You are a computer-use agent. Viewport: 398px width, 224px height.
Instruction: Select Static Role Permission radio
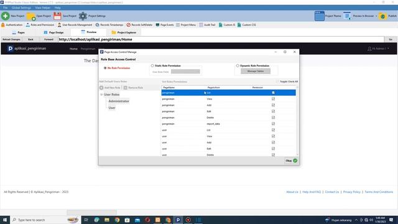pyautogui.click(x=152, y=65)
